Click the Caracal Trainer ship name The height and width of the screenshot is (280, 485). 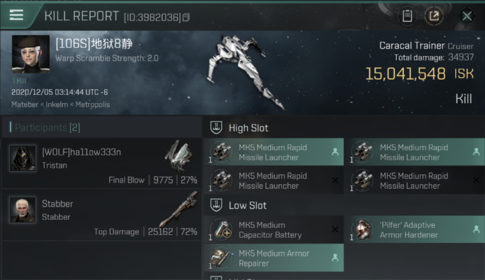(x=412, y=46)
